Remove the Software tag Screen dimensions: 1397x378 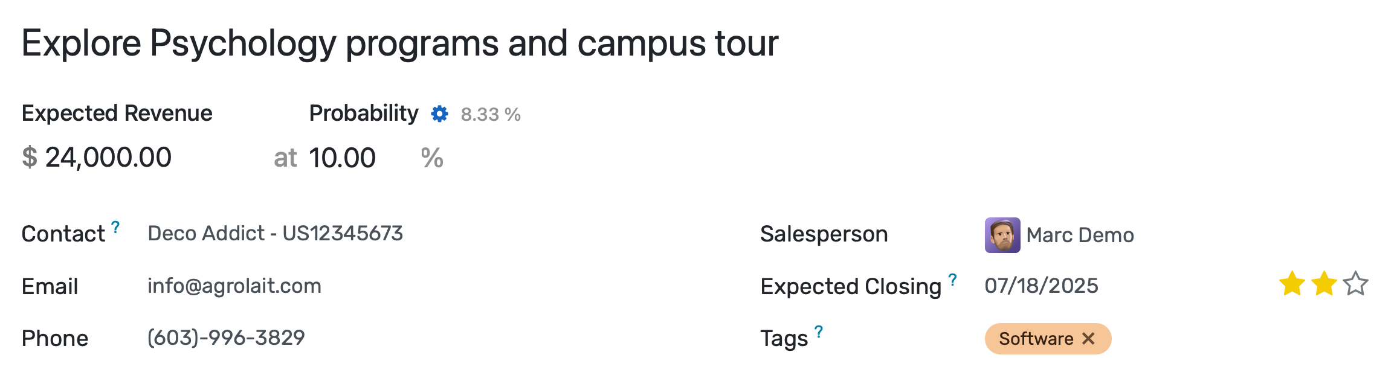click(x=1089, y=339)
